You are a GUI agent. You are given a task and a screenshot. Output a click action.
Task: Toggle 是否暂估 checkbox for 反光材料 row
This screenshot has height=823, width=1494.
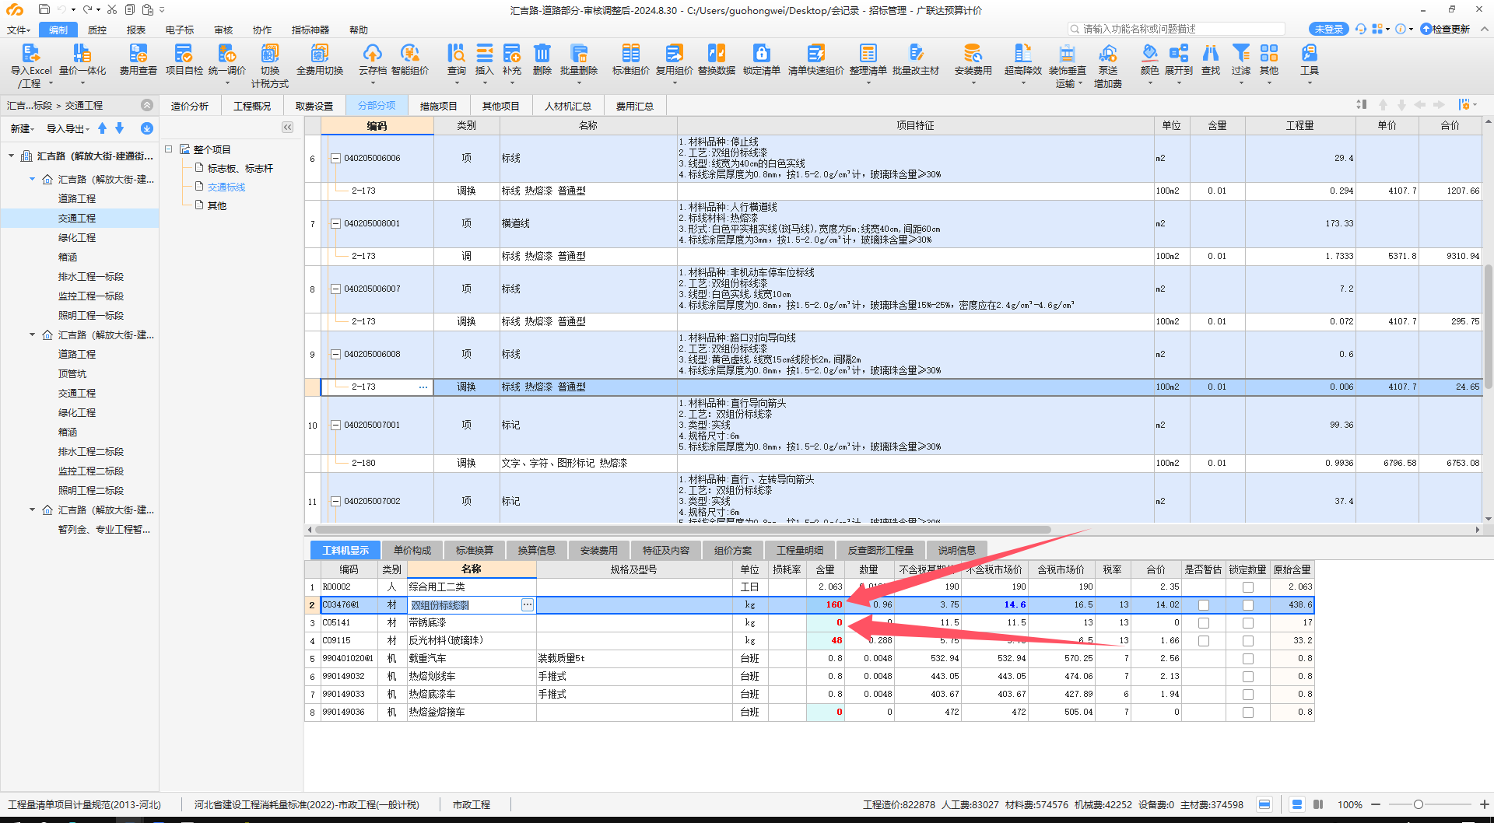coord(1204,641)
